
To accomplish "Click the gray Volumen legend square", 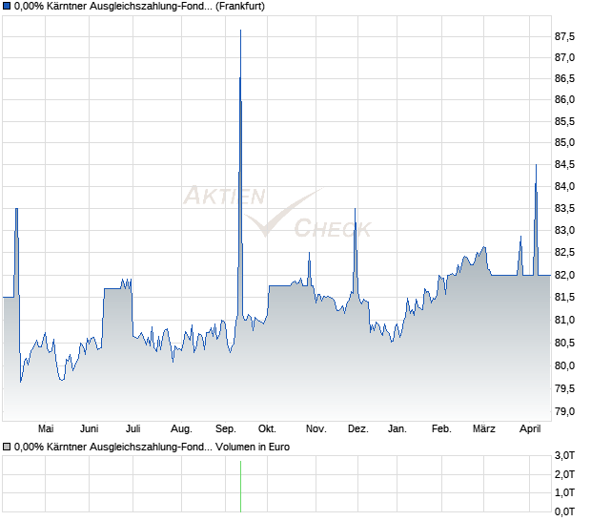I will click(x=7, y=446).
